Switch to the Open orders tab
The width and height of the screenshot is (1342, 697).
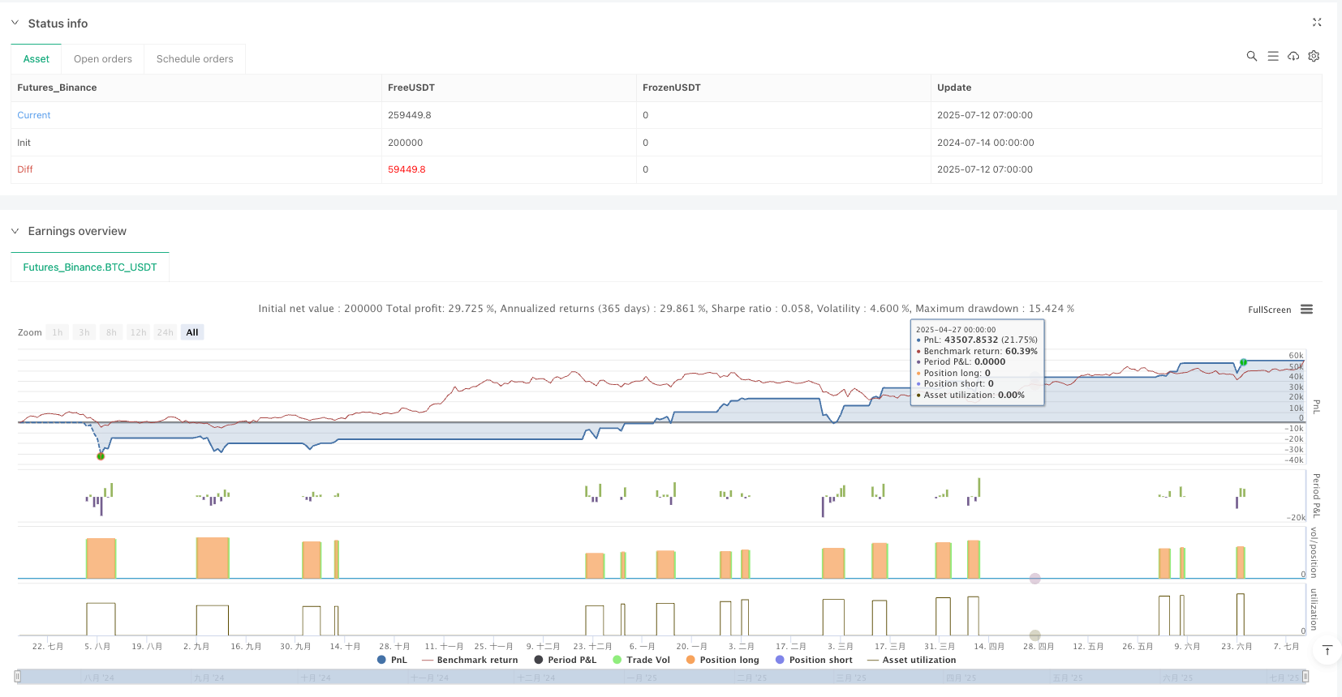pos(102,59)
